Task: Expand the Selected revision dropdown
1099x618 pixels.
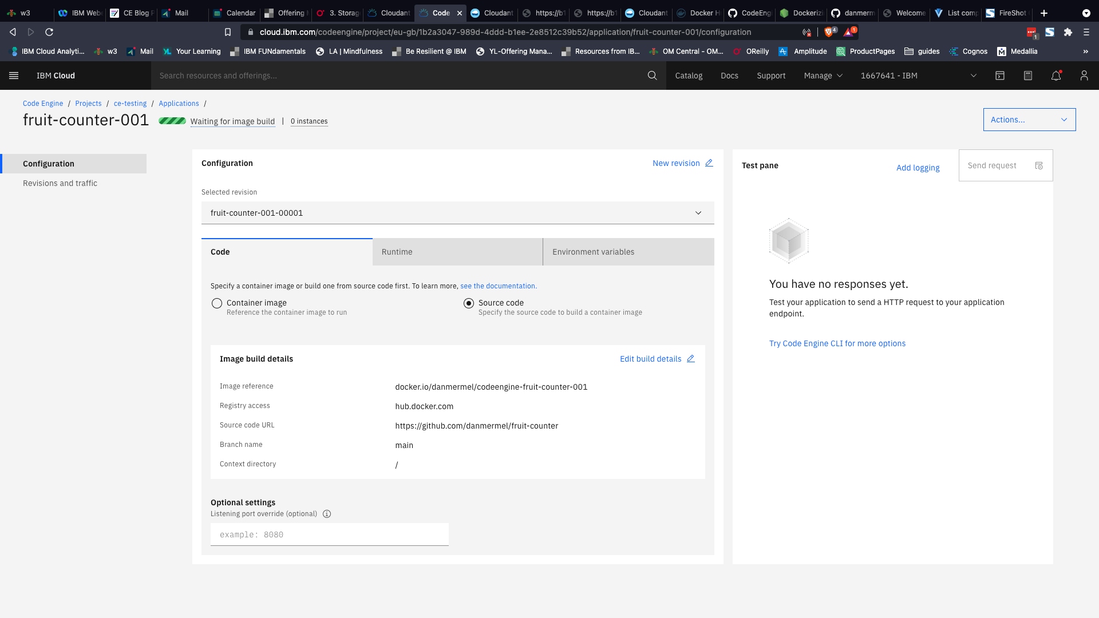Action: pyautogui.click(x=458, y=213)
